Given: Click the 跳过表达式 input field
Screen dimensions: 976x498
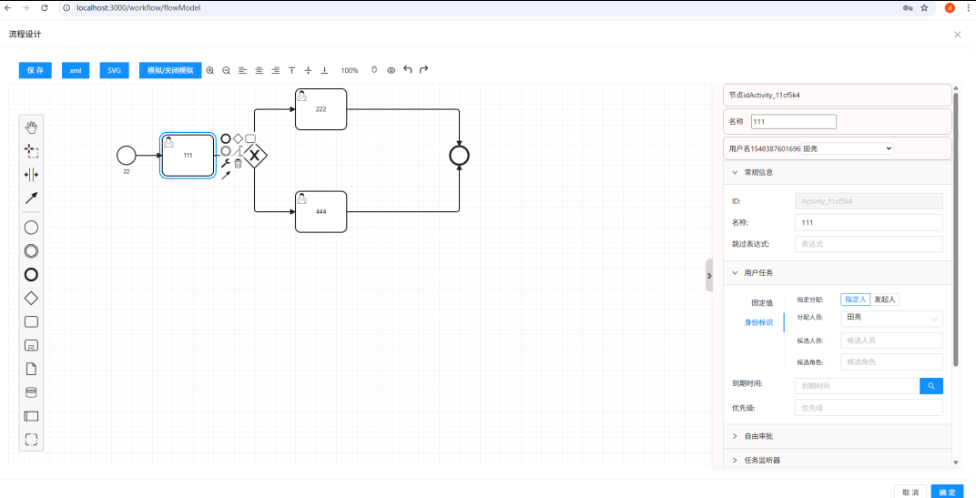Looking at the screenshot, I should click(869, 244).
